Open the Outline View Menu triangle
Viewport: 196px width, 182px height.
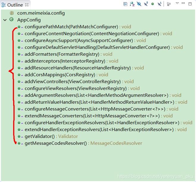(x=177, y=3)
